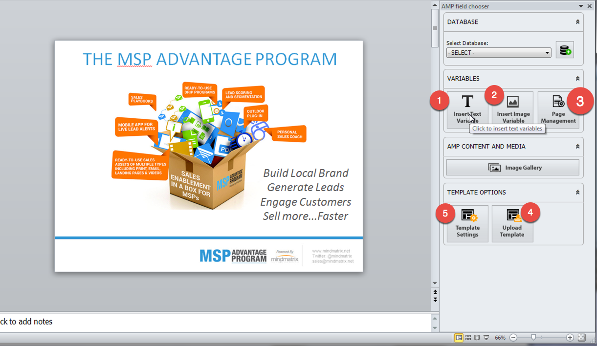Click the Insert Image Variable button

(x=513, y=110)
